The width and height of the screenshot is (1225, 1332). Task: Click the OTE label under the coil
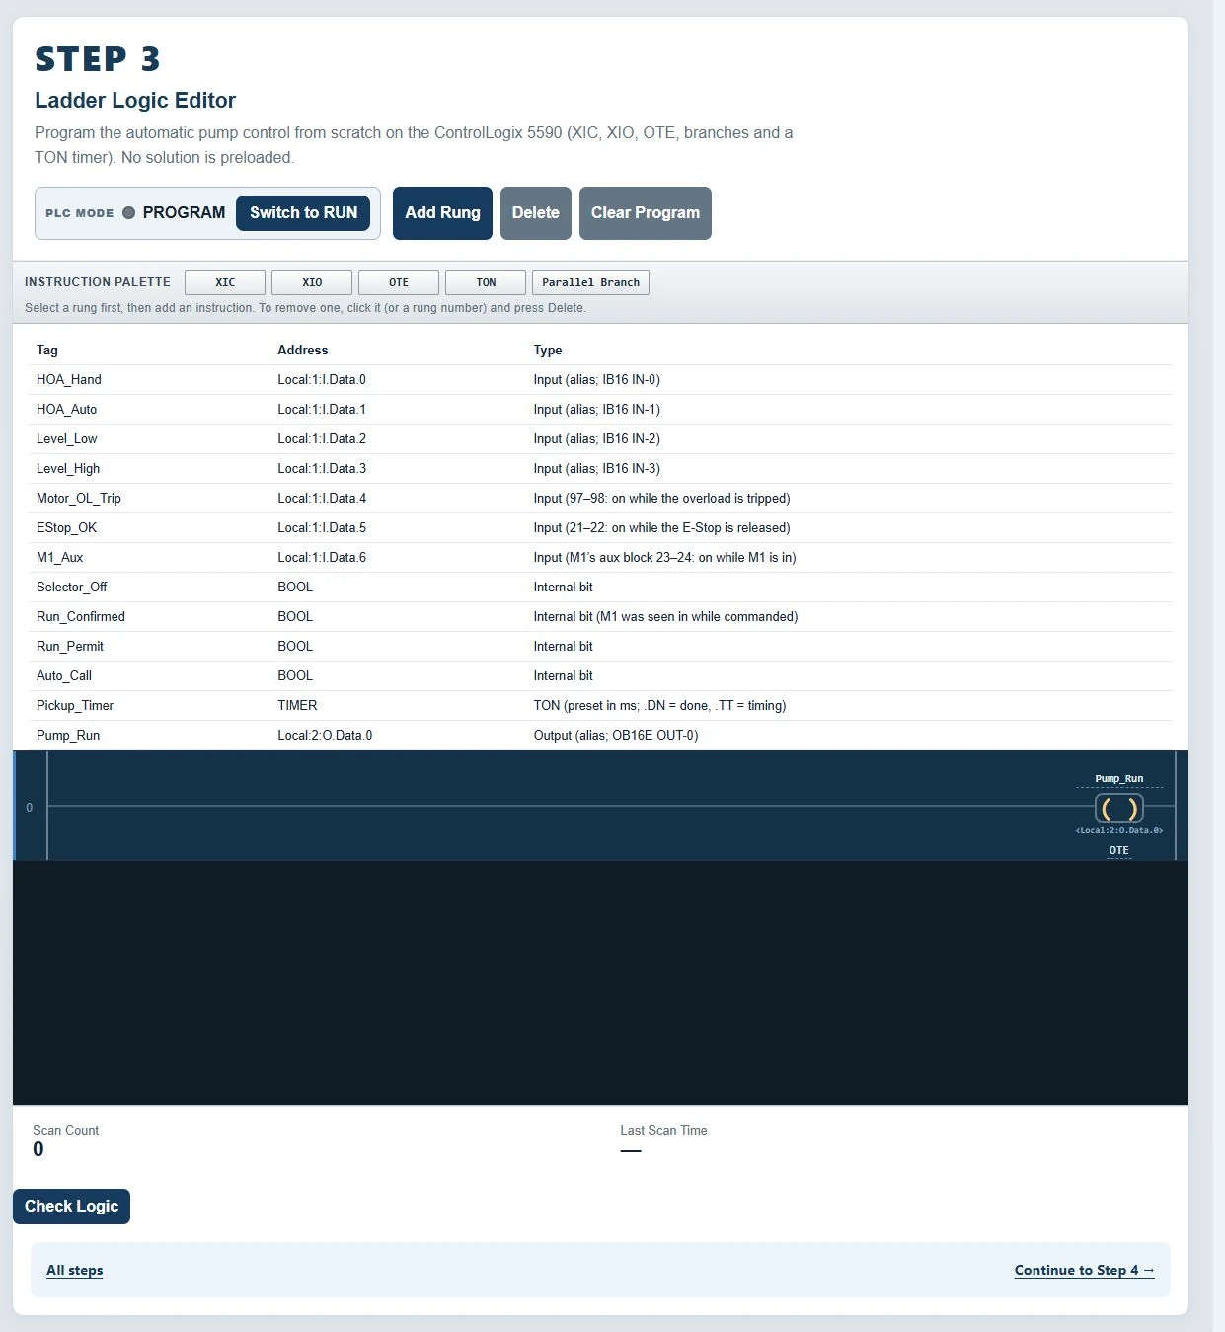pos(1118,850)
